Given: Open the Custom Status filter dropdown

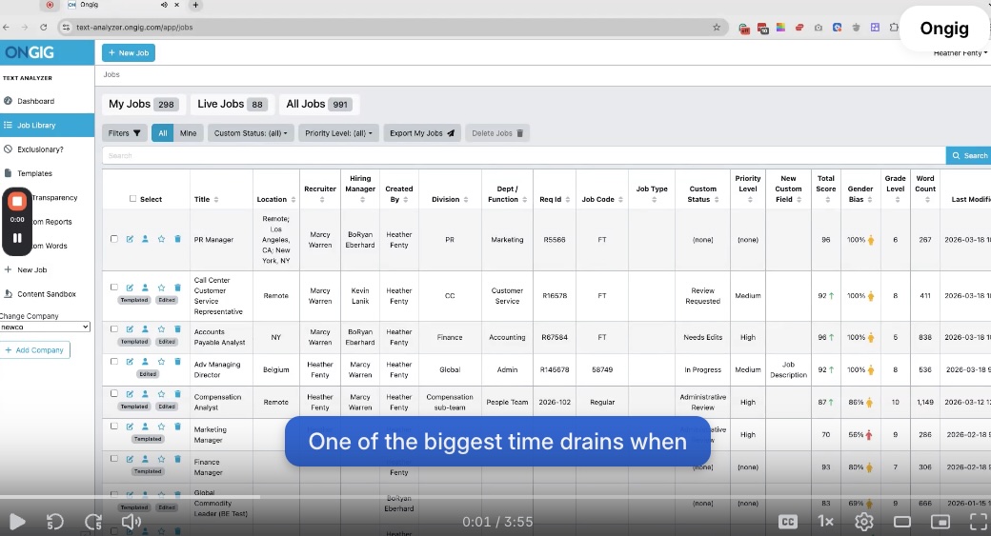Looking at the screenshot, I should (251, 133).
